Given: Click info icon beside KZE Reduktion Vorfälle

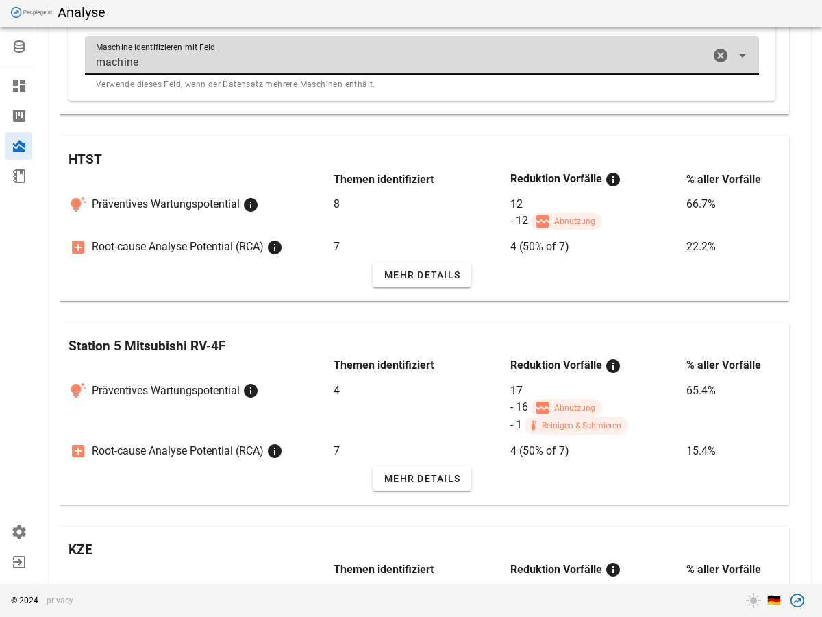Looking at the screenshot, I should pyautogui.click(x=613, y=570).
